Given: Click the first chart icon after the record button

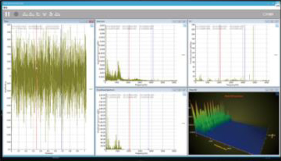Looking at the screenshot, I should 25,14.
